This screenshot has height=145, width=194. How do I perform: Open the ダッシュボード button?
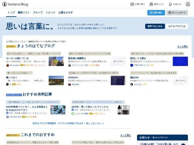(177, 12)
